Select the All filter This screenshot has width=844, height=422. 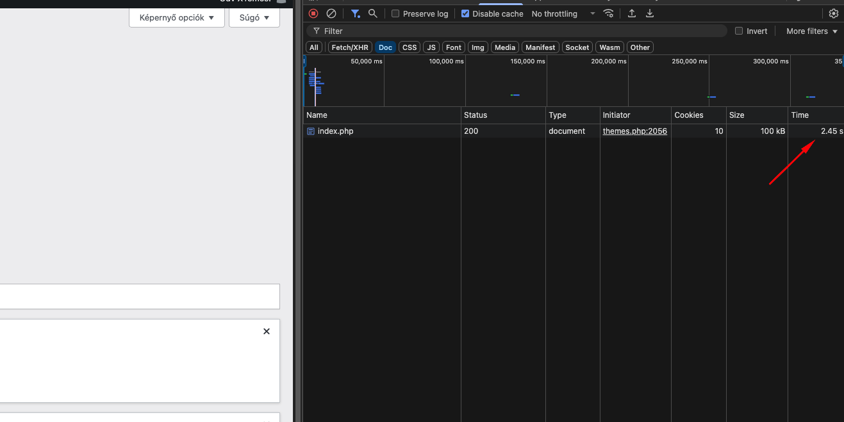[x=314, y=47]
